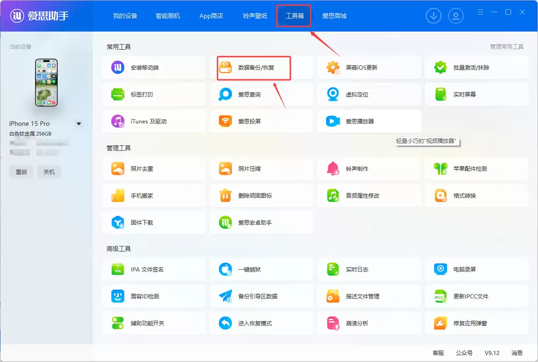Open 格式转换 tool icon
The image size is (538, 362).
(x=441, y=195)
